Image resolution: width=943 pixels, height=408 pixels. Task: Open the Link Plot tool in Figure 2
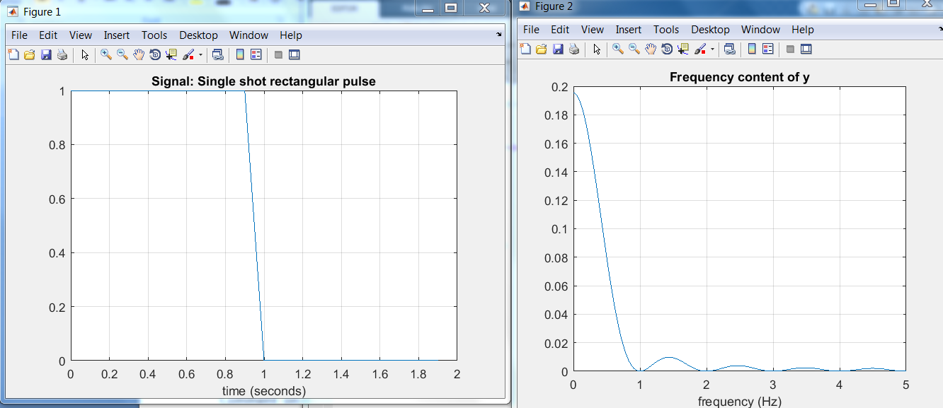click(729, 49)
